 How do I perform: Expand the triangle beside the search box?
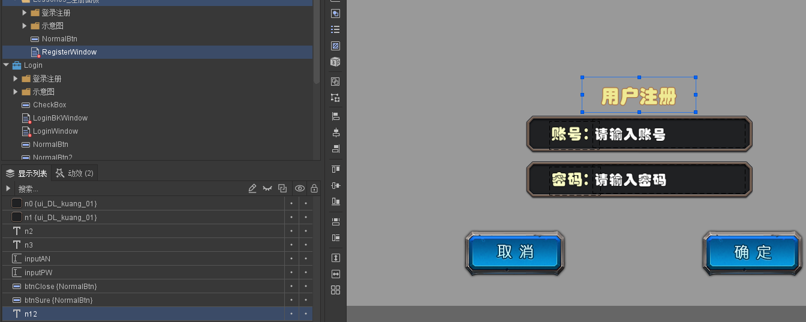8,188
